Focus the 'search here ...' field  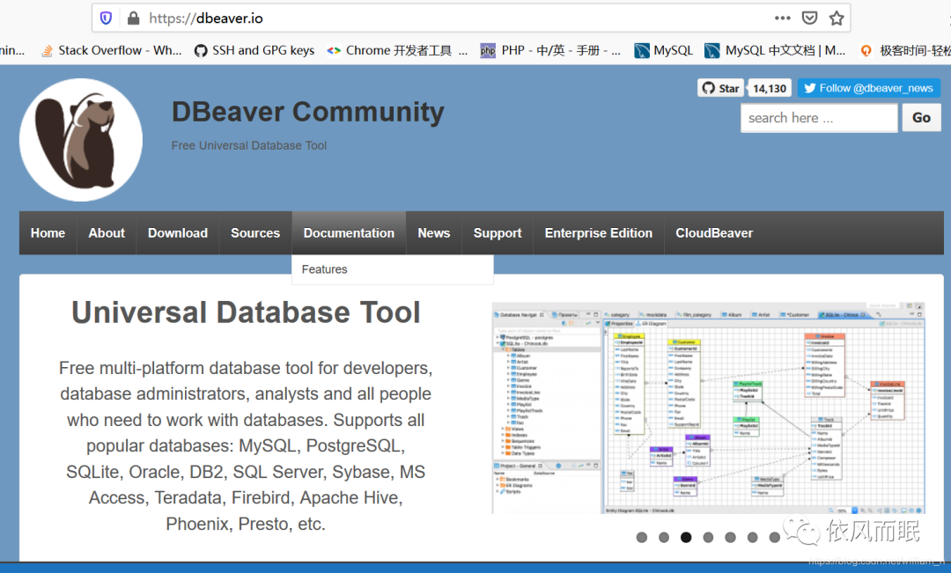819,118
